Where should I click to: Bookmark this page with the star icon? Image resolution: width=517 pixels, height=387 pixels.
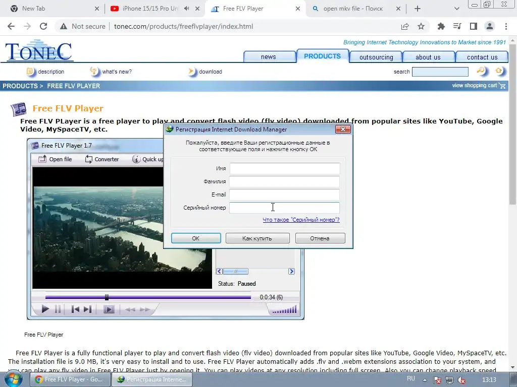pos(421,26)
